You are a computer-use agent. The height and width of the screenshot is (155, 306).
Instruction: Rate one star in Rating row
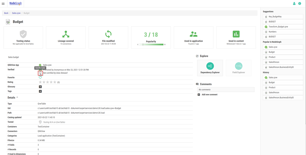(x=40, y=82)
